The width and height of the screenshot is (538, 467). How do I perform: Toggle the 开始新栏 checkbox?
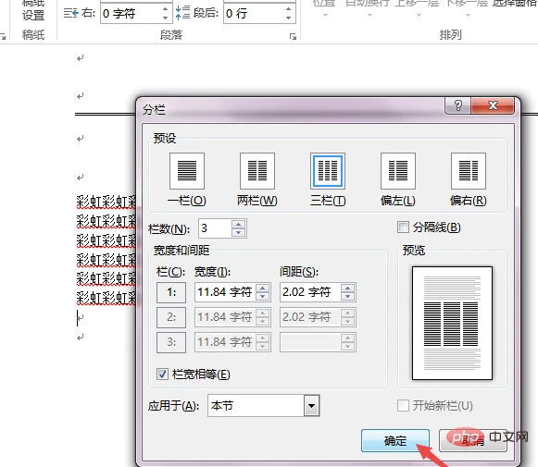(403, 405)
